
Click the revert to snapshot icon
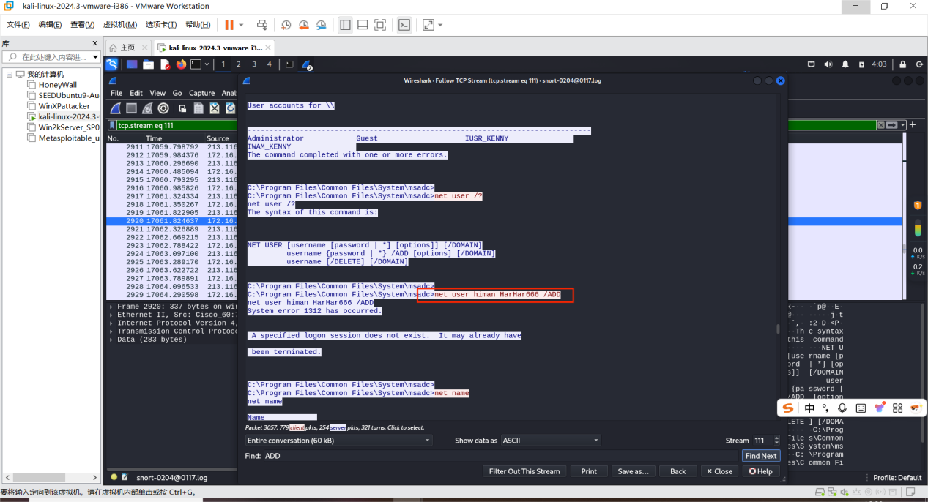pos(303,25)
